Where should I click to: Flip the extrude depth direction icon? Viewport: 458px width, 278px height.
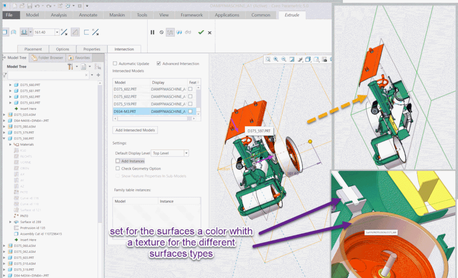pyautogui.click(x=64, y=32)
